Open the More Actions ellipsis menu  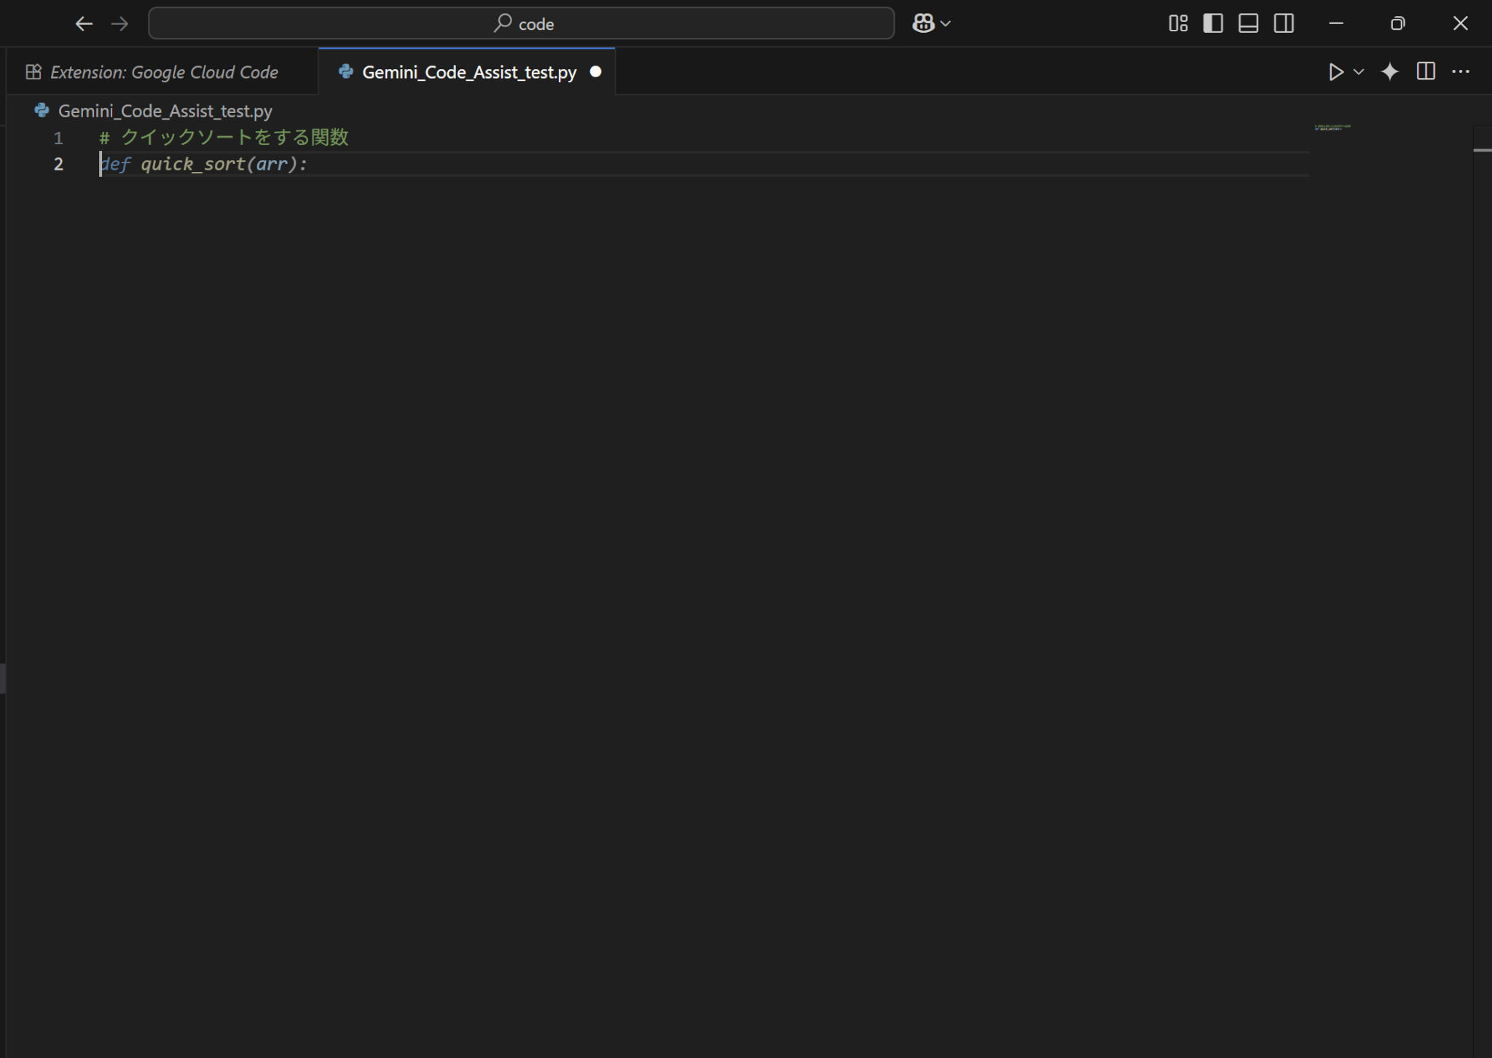coord(1461,71)
